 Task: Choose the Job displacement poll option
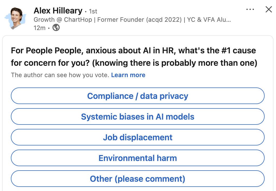click(x=137, y=137)
